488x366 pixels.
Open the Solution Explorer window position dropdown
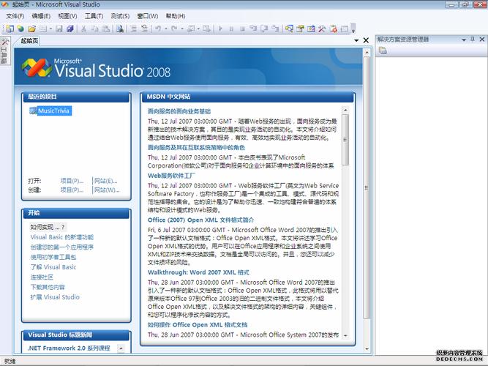pos(464,40)
